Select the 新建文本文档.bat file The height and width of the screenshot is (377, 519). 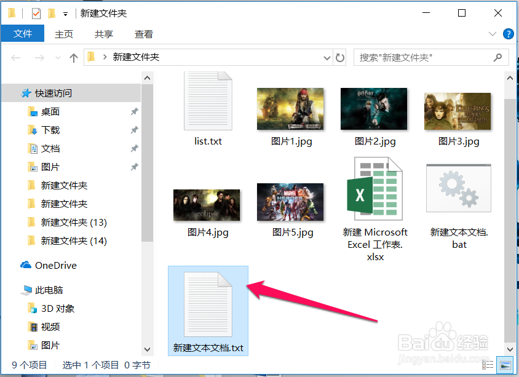point(459,205)
